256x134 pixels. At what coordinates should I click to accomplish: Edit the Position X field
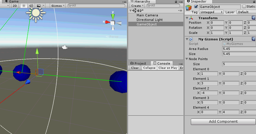tap(217, 23)
